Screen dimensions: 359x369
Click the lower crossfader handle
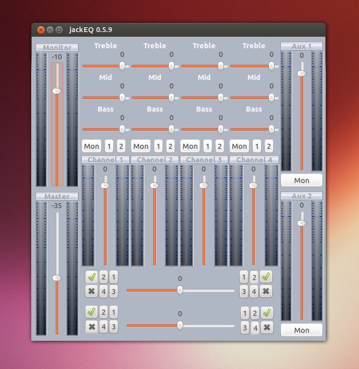click(x=180, y=326)
